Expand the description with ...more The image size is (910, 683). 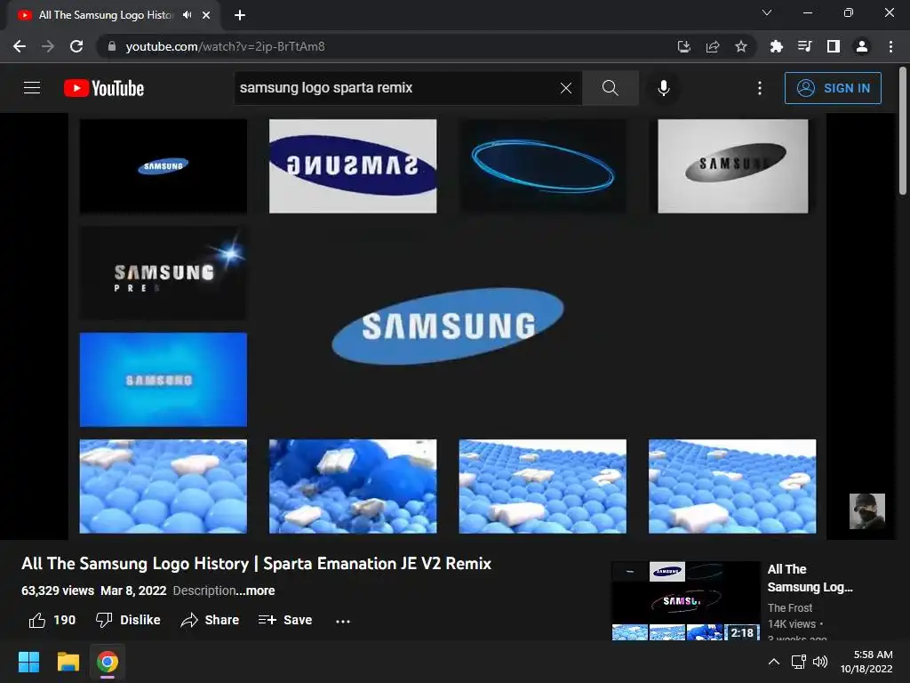click(x=255, y=591)
